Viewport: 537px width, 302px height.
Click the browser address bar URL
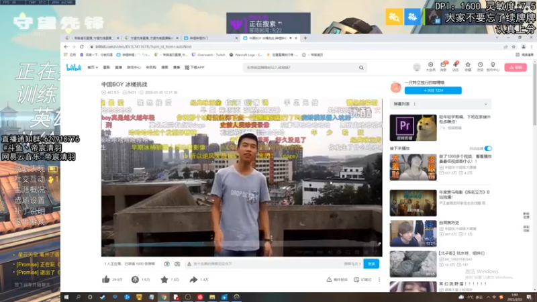143,46
